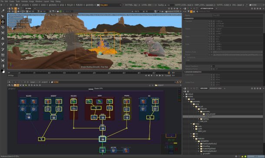Open the File menu
Screen dimensions: 265x158
click(2, 1)
